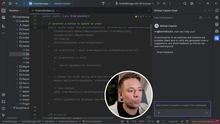Go to next highlighted problem arrow
The height and width of the screenshot is (124, 220).
(x=150, y=17)
